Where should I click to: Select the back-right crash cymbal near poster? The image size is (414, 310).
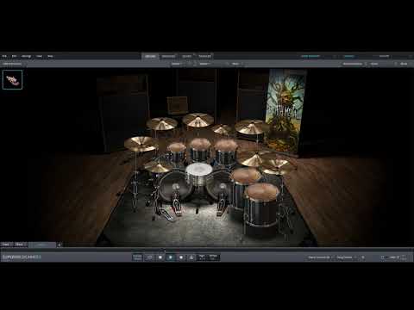click(x=251, y=127)
